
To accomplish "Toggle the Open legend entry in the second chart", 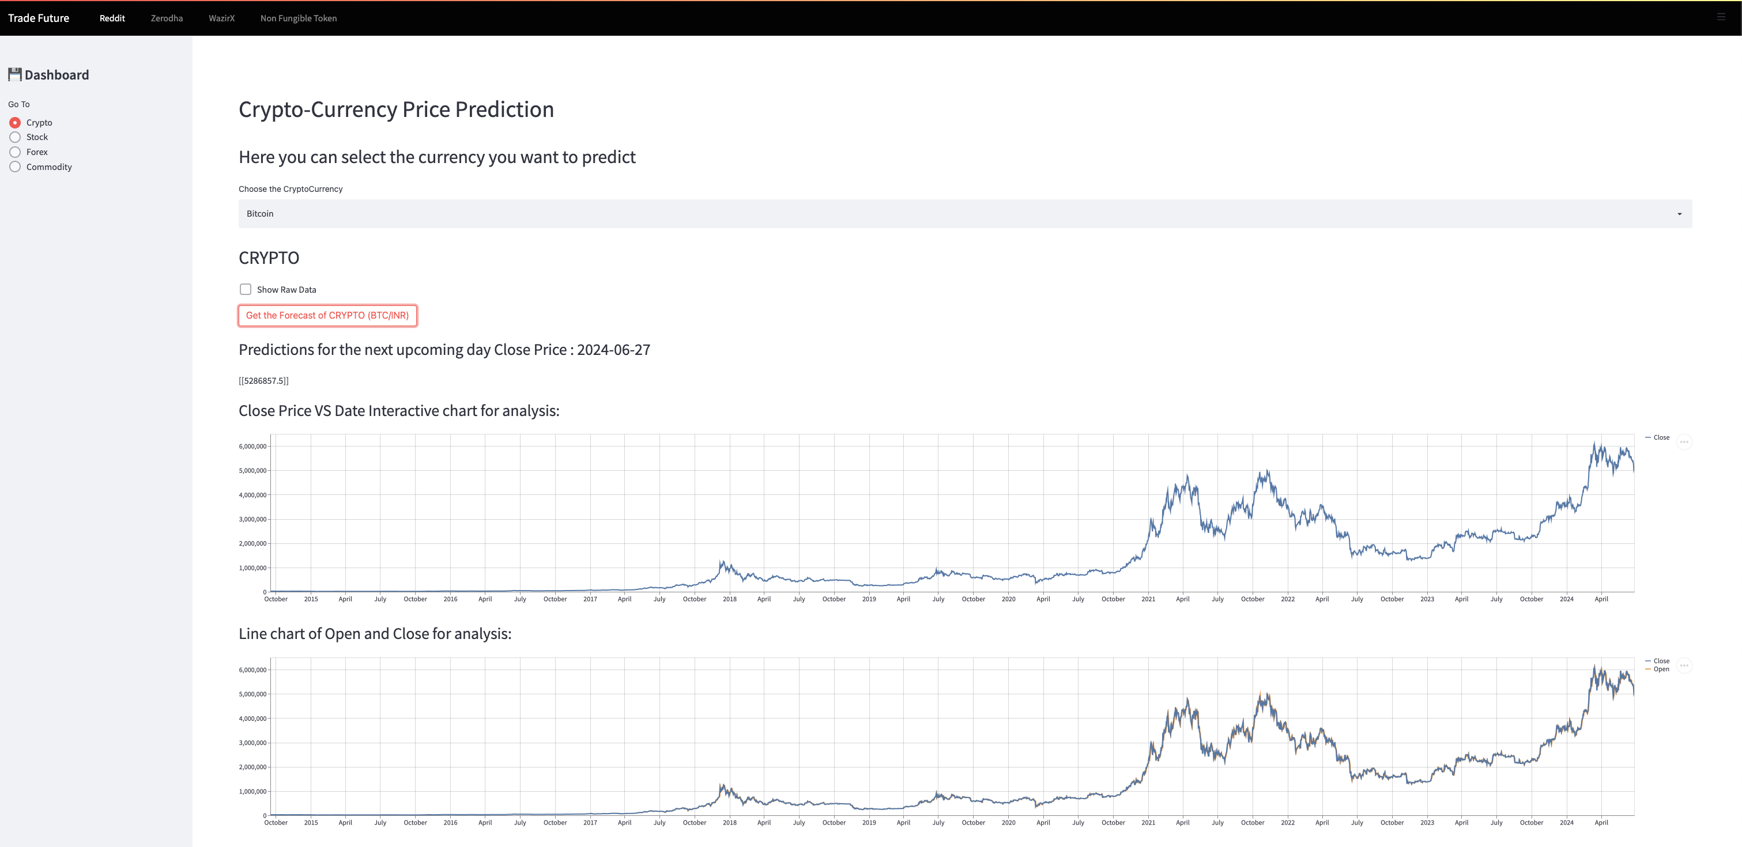I will 1657,669.
